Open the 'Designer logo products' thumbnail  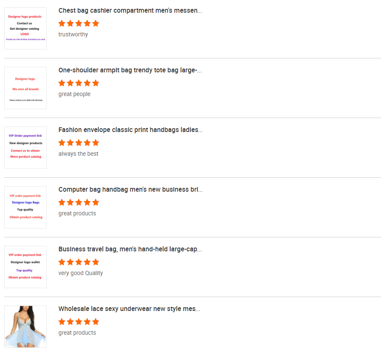pyautogui.click(x=25, y=28)
